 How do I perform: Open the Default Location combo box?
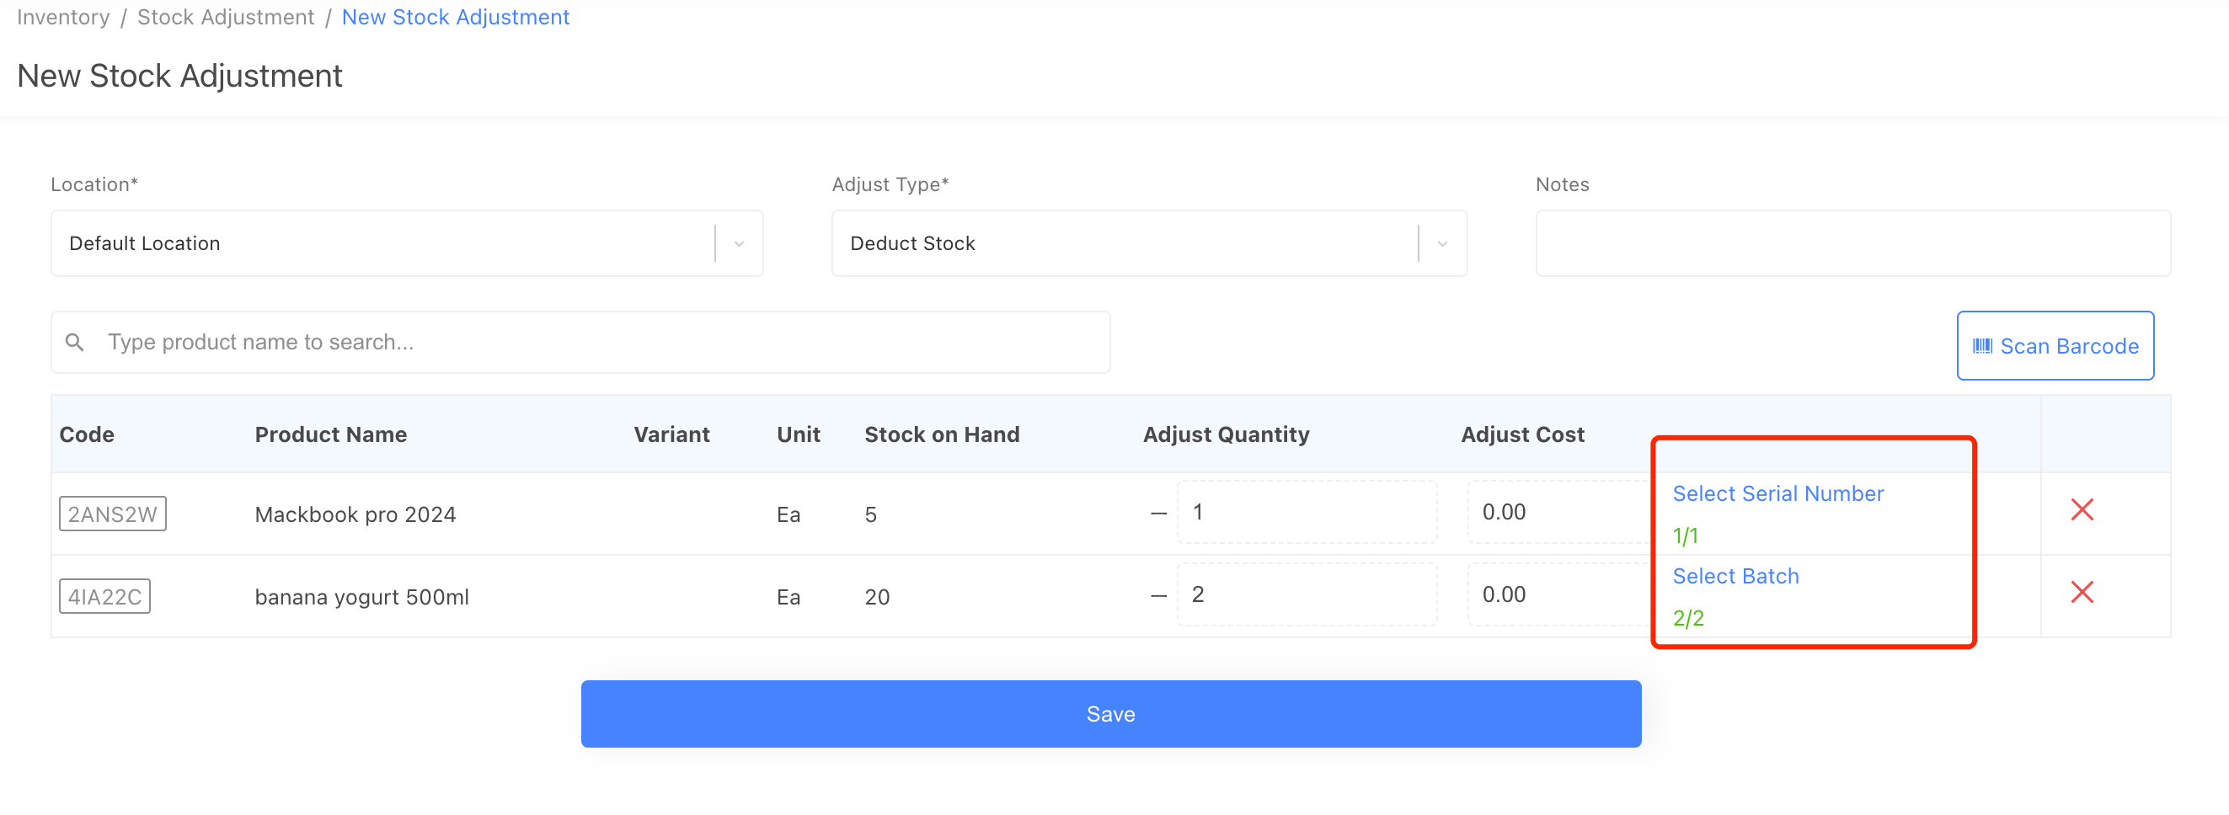pos(381,244)
